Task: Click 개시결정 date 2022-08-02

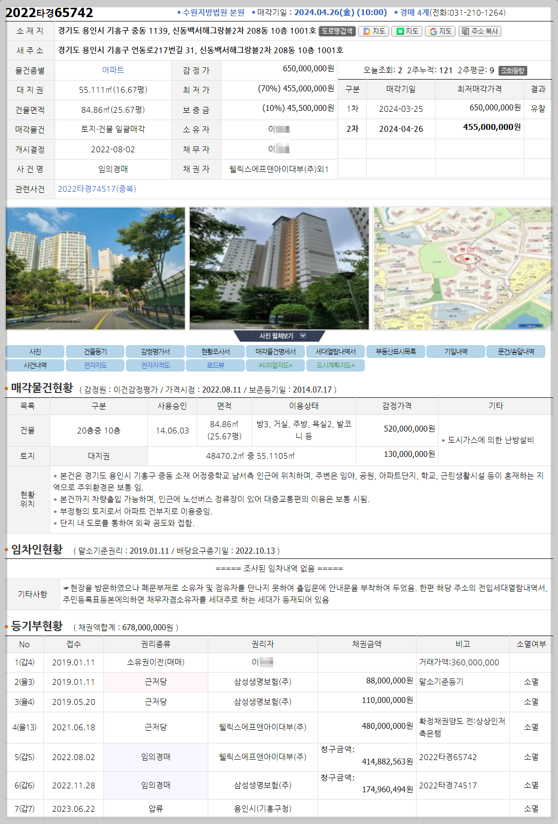Action: tap(113, 149)
